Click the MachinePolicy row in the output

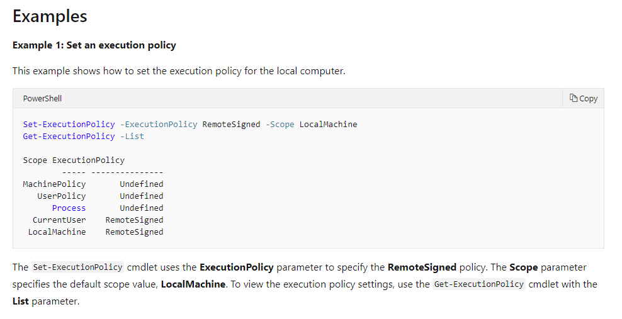[54, 184]
